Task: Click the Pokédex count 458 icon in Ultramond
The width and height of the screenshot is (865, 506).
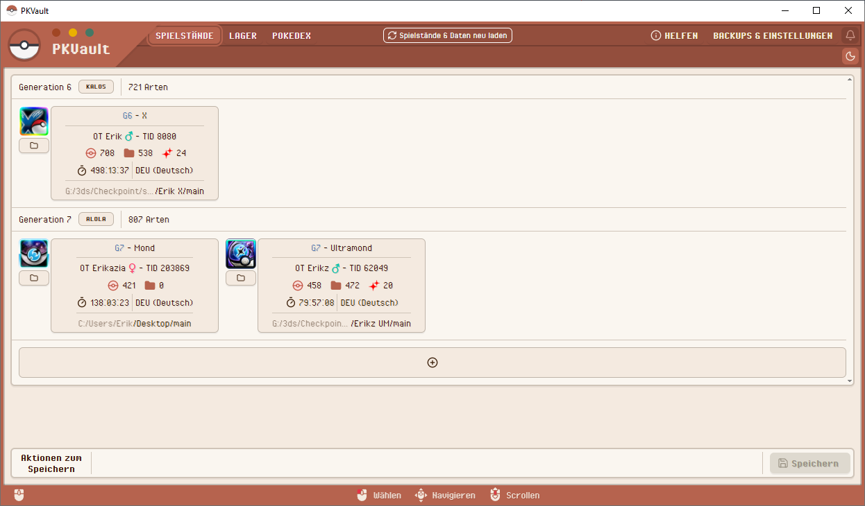Action: pos(298,286)
